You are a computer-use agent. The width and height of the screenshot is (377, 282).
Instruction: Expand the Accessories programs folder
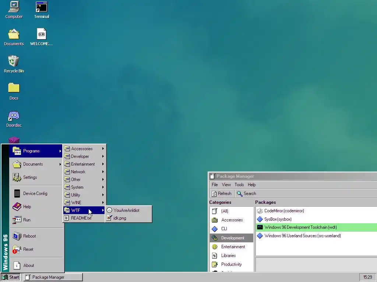(84, 149)
